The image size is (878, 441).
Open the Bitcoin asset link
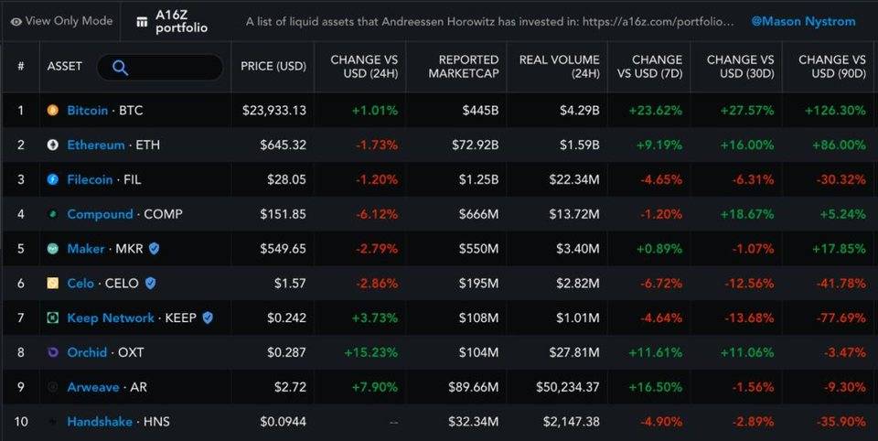click(88, 111)
